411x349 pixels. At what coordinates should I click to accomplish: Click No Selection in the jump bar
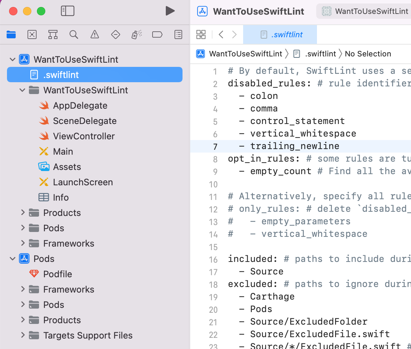(368, 54)
